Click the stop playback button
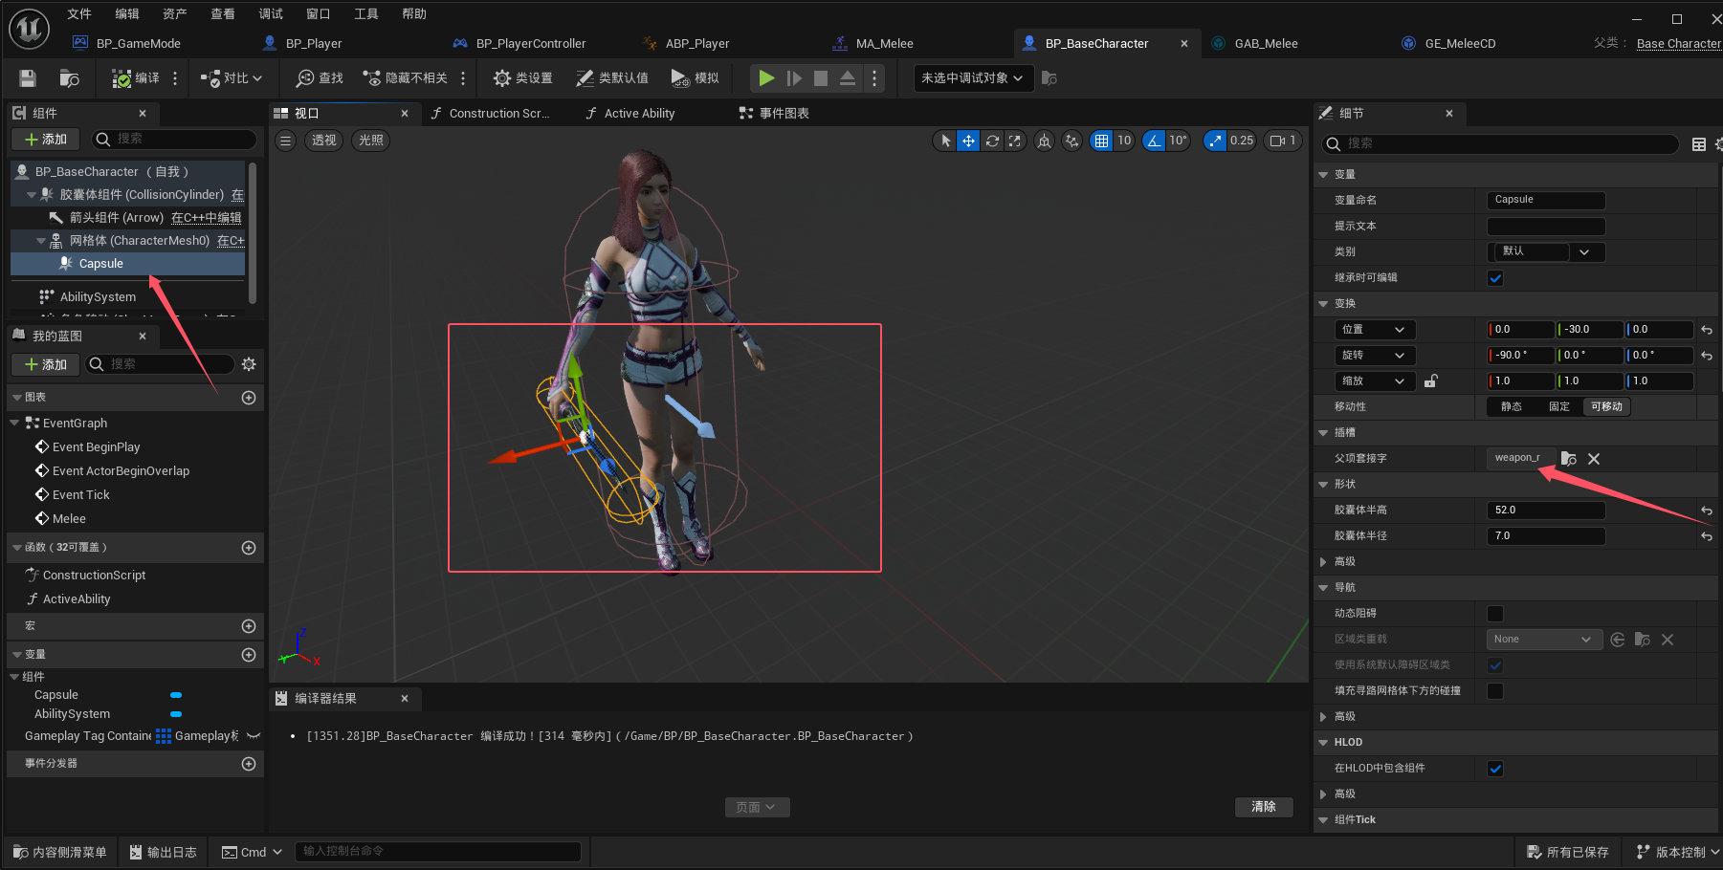The height and width of the screenshot is (870, 1723). coord(821,78)
